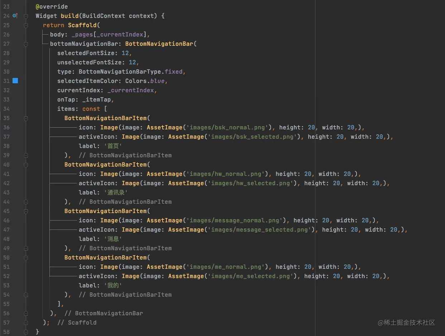Collapse the Scaffold fold marker on line 25
This screenshot has width=445, height=336.
[26, 25]
